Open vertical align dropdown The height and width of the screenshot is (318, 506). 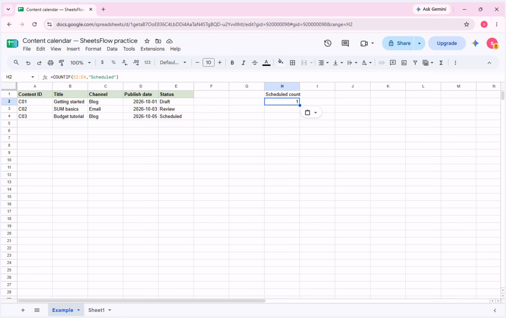(x=338, y=63)
